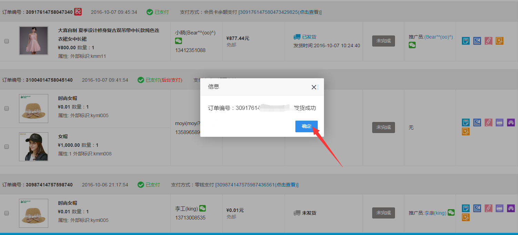Screen dimensions: 518x235
Task: Check the box for the bottom 时尚女帽 item
Action: pos(7,213)
